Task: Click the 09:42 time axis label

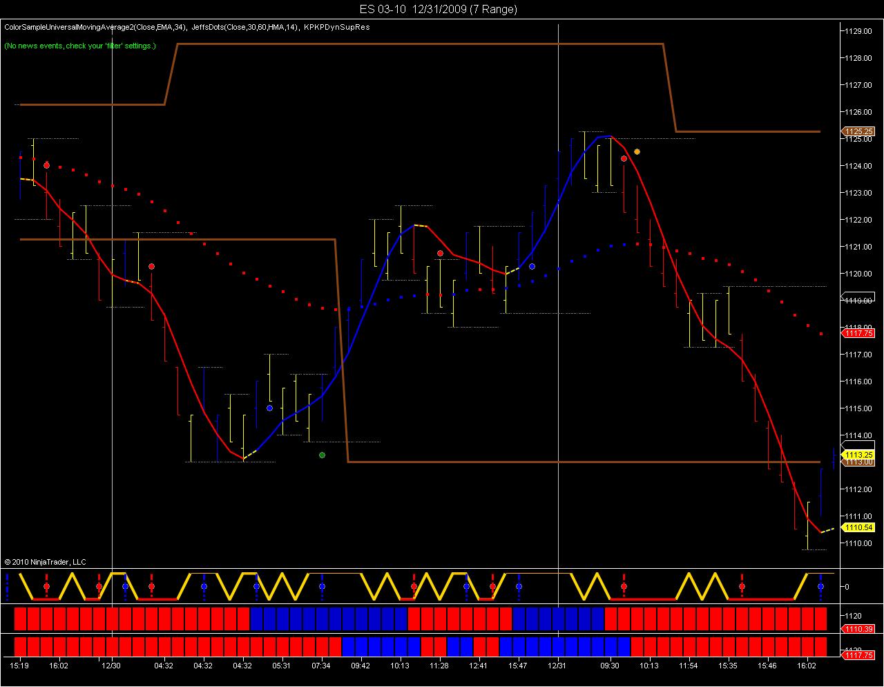Action: pyautogui.click(x=361, y=666)
